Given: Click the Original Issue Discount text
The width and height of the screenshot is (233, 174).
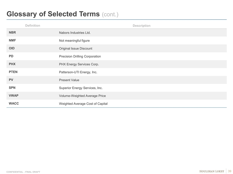Looking at the screenshot, I should (75, 48).
